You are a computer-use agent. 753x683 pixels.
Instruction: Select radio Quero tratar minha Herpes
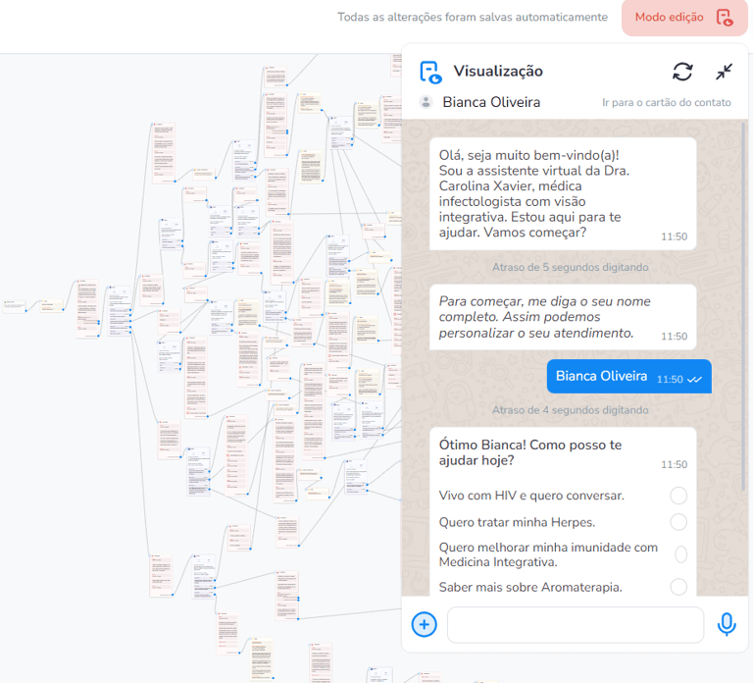(678, 522)
